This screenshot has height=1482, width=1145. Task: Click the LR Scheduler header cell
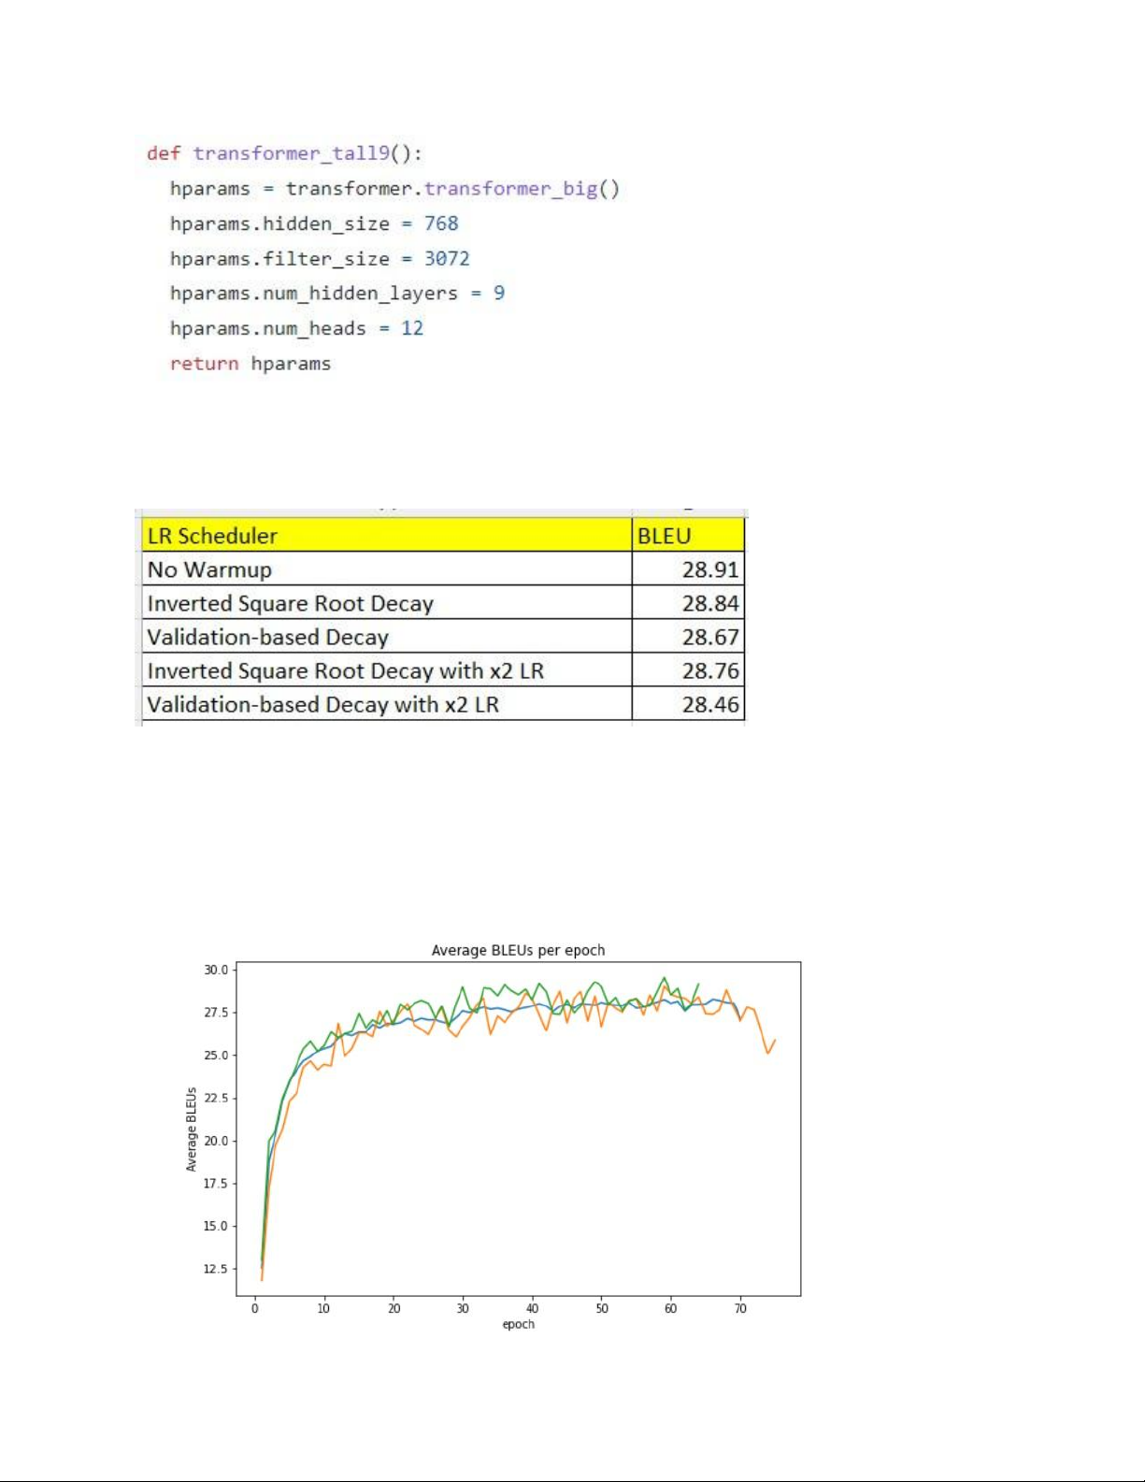[x=387, y=536]
